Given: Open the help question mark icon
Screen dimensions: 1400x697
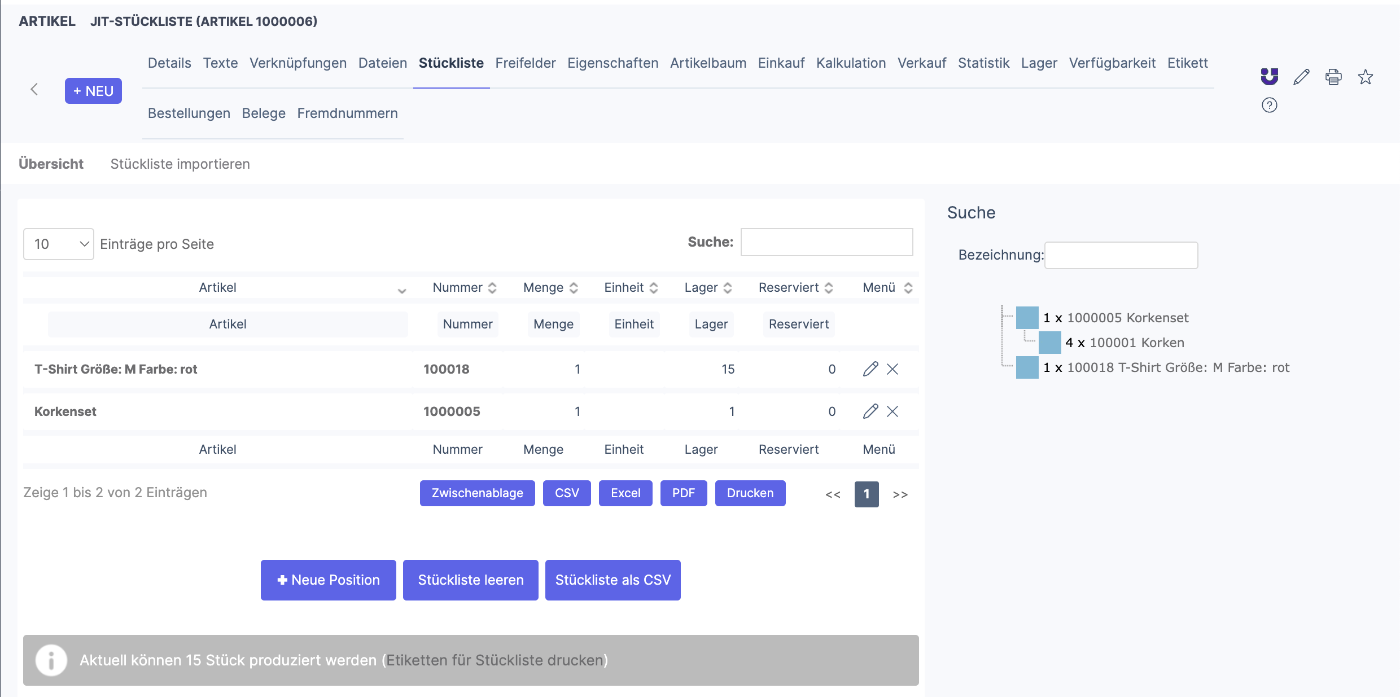Looking at the screenshot, I should pyautogui.click(x=1269, y=105).
